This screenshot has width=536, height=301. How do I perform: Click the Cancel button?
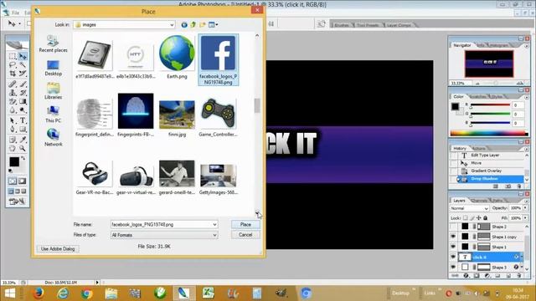coord(245,235)
